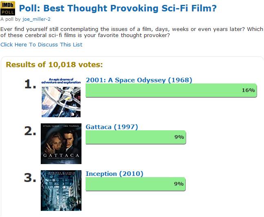Click the 16% vote percentage label
This screenshot has width=264, height=217.
[x=248, y=90]
